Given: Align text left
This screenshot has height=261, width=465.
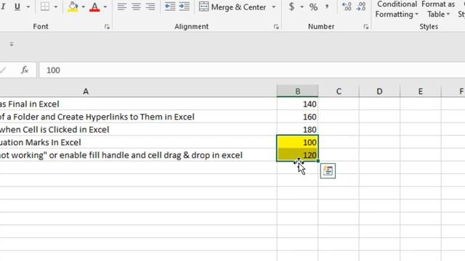Looking at the screenshot, I should [121, 7].
